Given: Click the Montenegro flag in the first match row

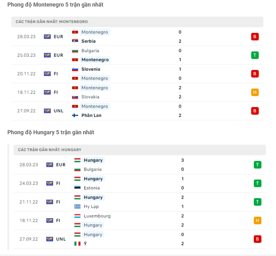Looking at the screenshot, I should point(76,32).
